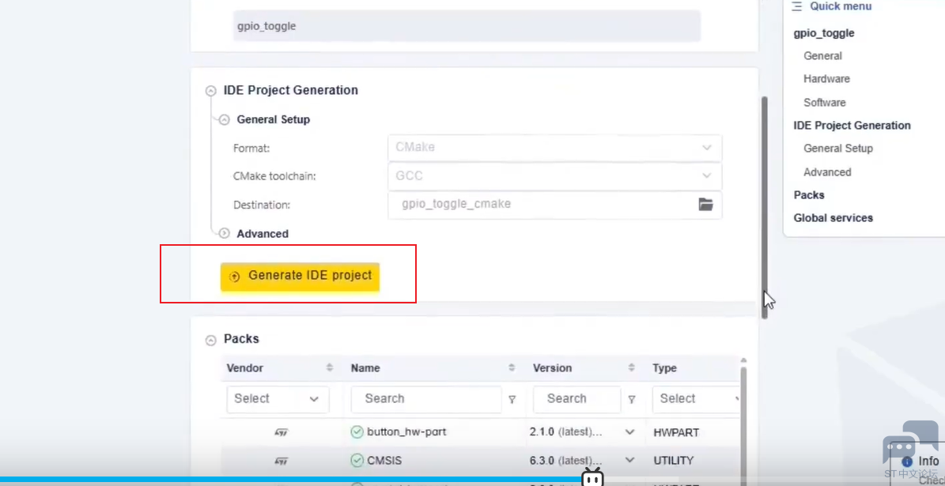Click the button_hw-part pack name

click(406, 431)
